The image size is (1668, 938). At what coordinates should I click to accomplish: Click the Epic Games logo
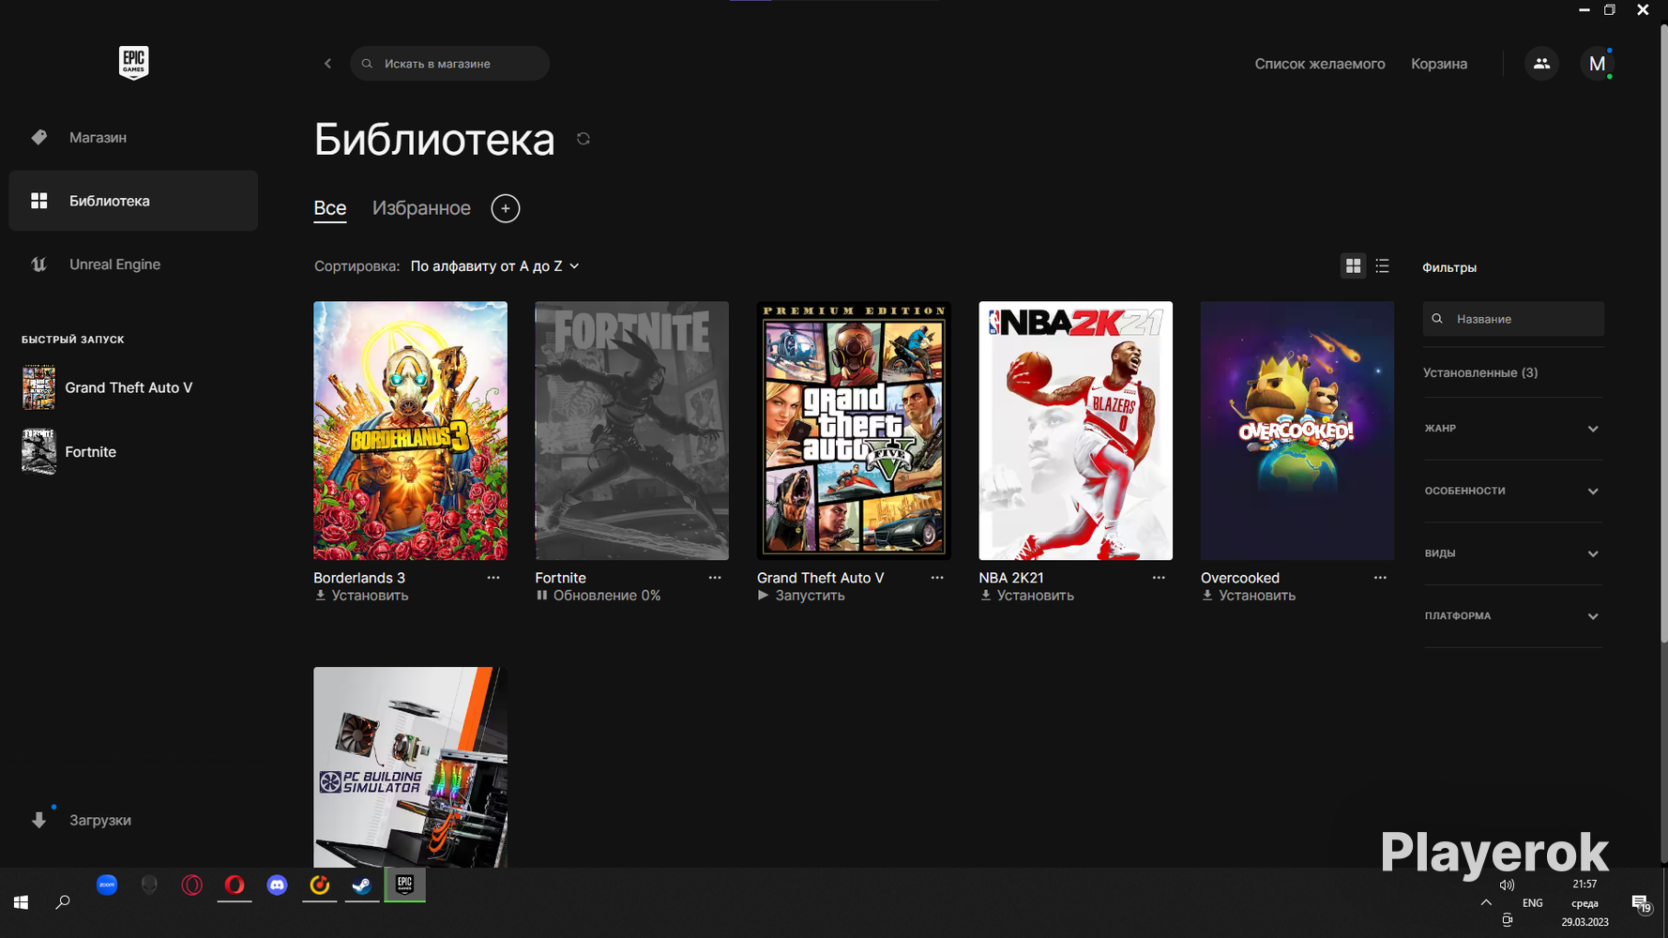tap(133, 63)
